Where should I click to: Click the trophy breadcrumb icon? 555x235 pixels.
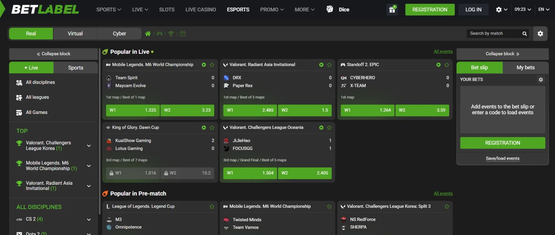point(171,33)
